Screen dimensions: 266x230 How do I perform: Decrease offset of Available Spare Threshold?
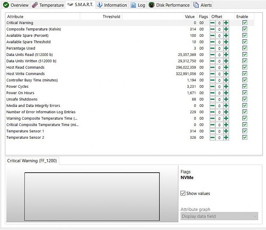pos(212,42)
